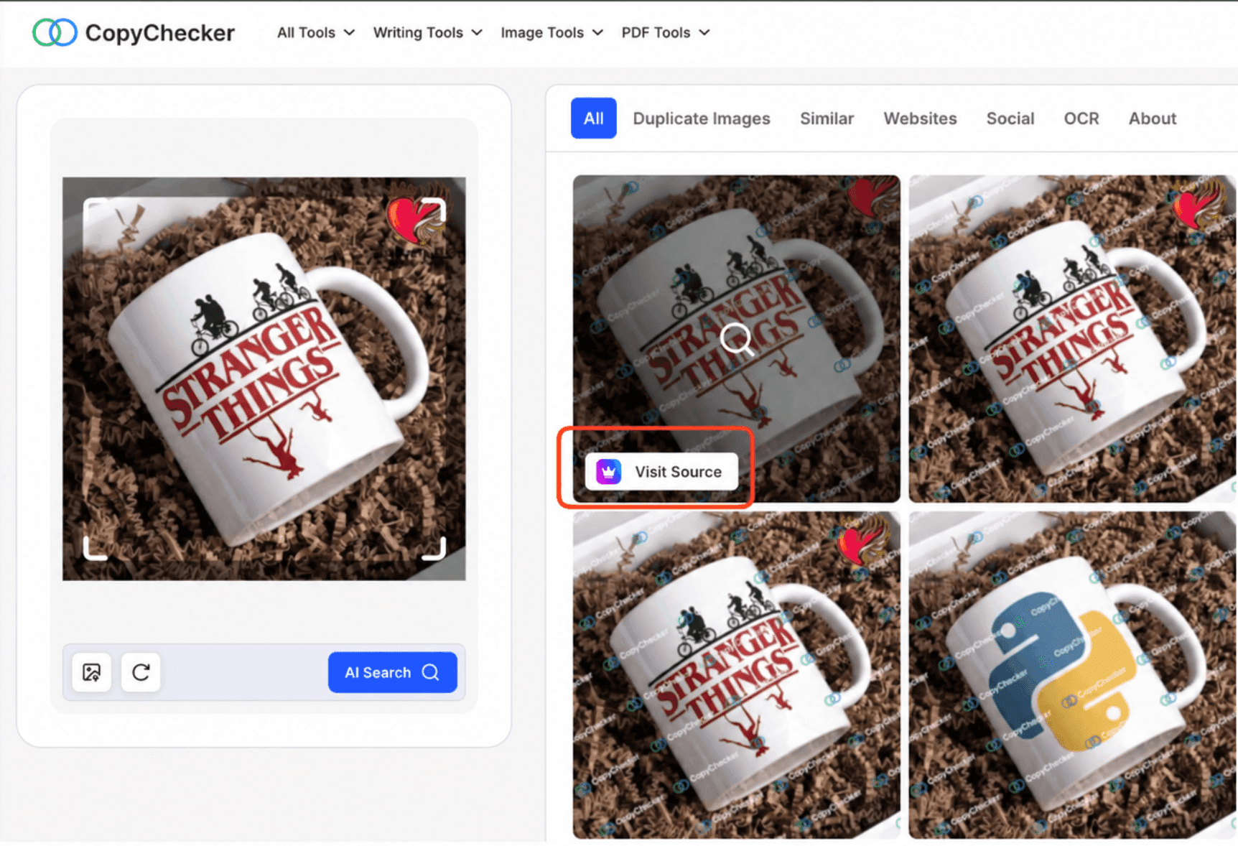Click the Visit Source button

[x=661, y=472]
